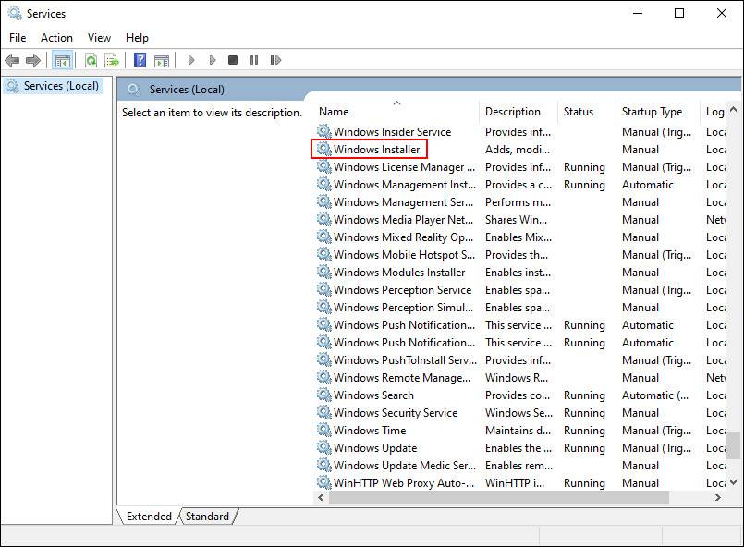Click the Start Service icon
Image resolution: width=744 pixels, height=547 pixels.
(x=190, y=60)
